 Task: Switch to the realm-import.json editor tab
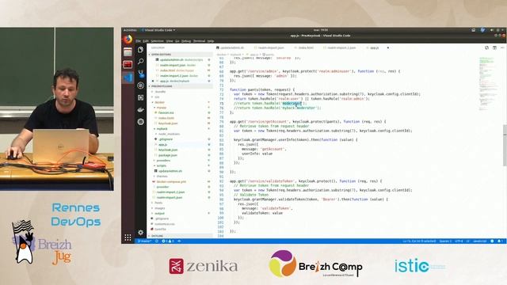tap(269, 47)
